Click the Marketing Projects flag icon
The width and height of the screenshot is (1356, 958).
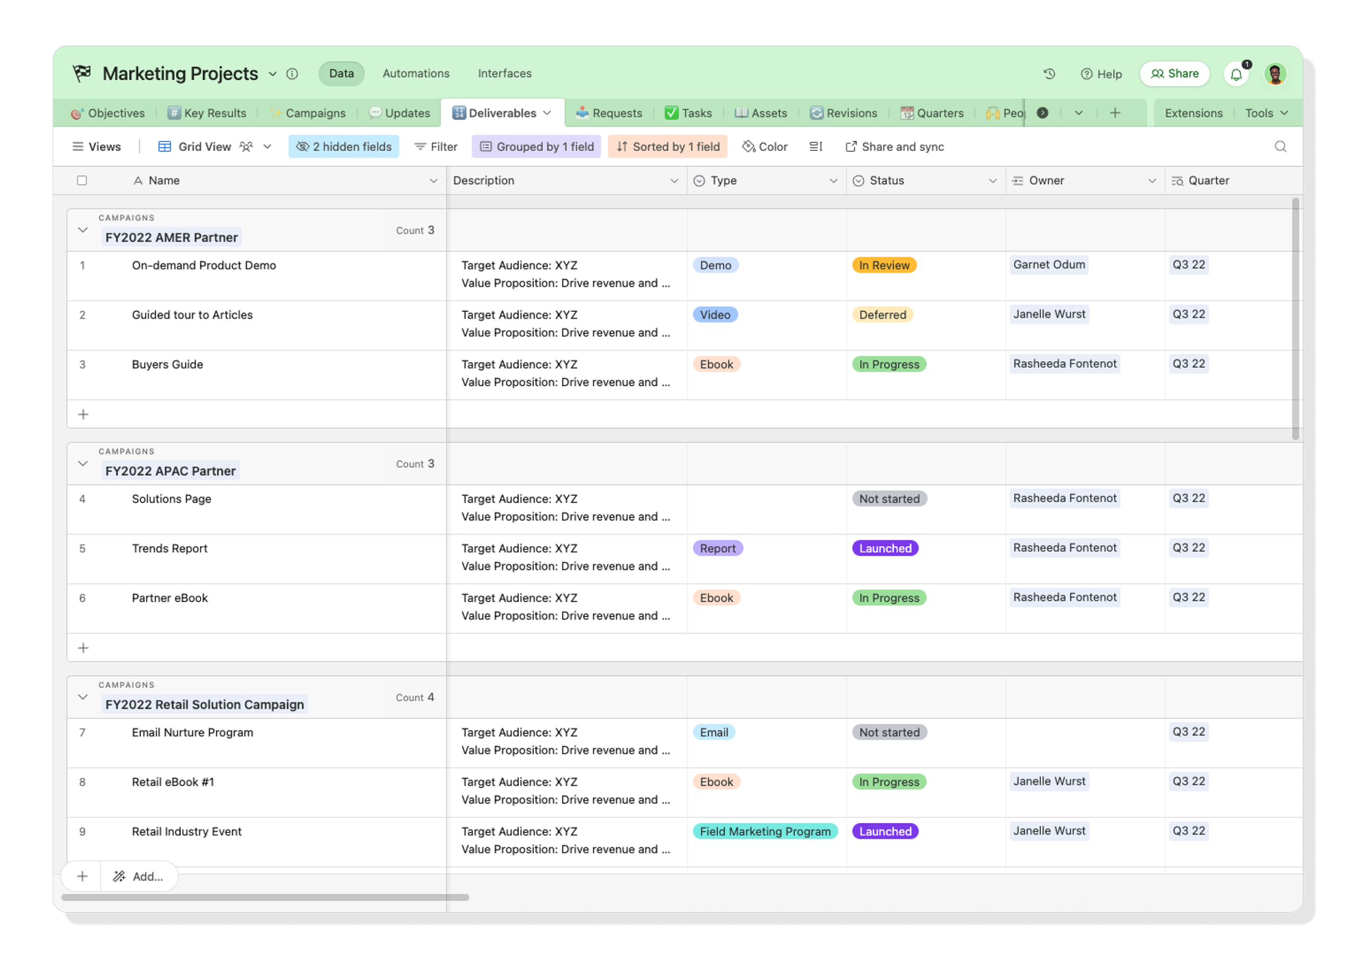tap(82, 73)
